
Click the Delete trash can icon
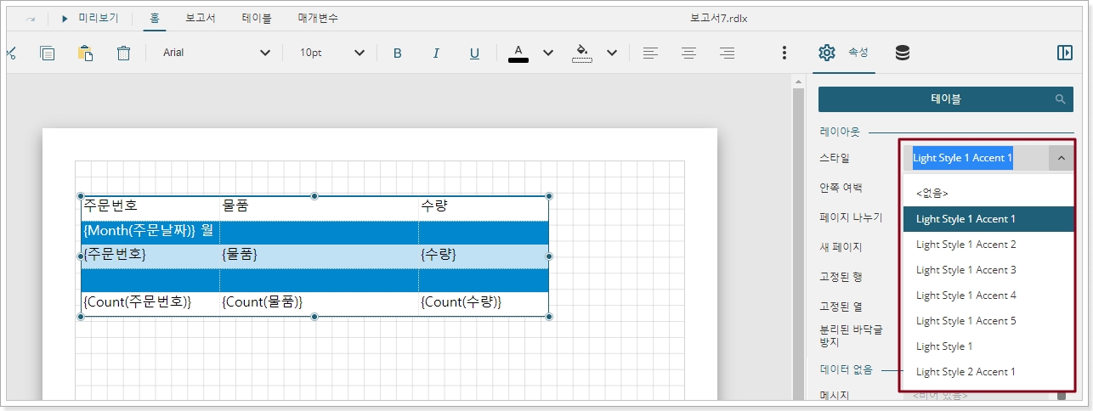pyautogui.click(x=123, y=53)
